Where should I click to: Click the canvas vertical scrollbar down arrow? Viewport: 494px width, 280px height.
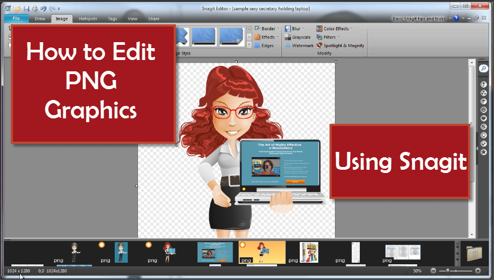[472, 235]
